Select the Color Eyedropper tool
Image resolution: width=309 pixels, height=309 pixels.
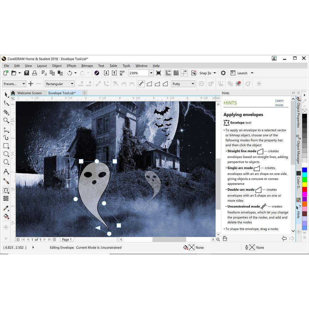point(6,208)
